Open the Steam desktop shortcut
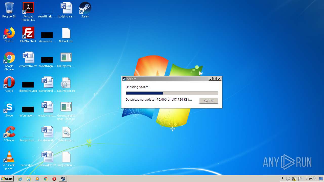Screen dimensions: 324x182 85,10
